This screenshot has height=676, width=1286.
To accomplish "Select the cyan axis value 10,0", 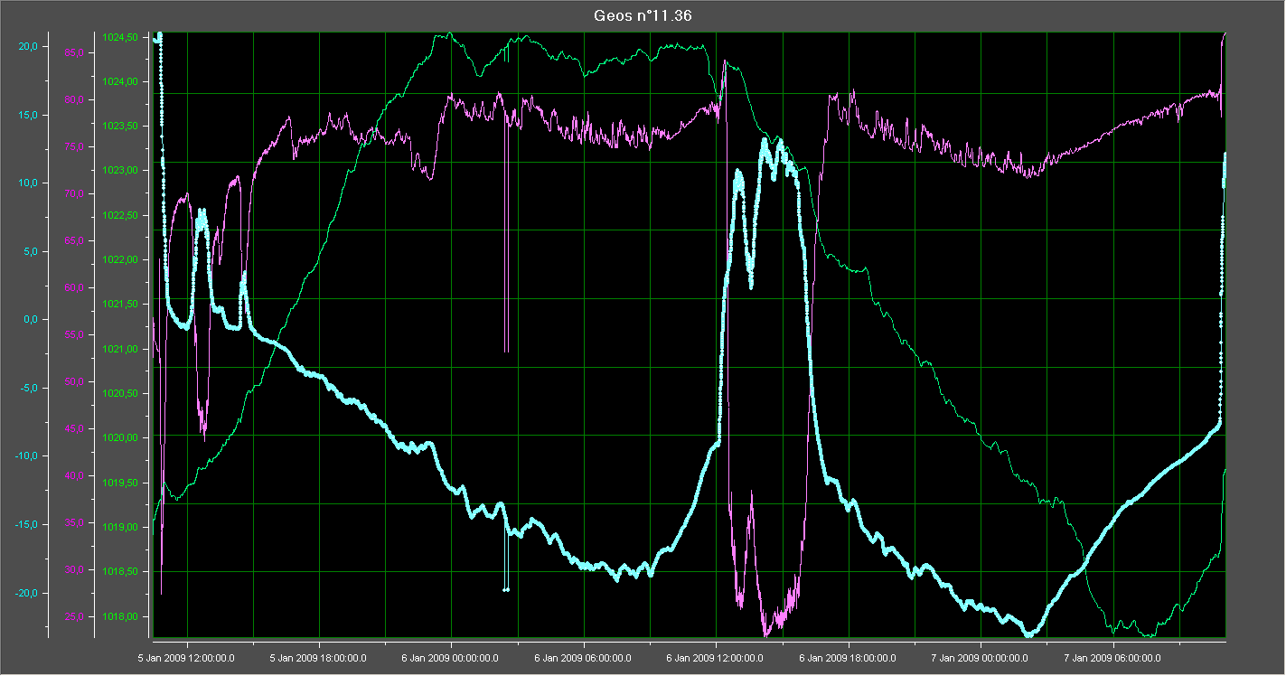I will (28, 183).
